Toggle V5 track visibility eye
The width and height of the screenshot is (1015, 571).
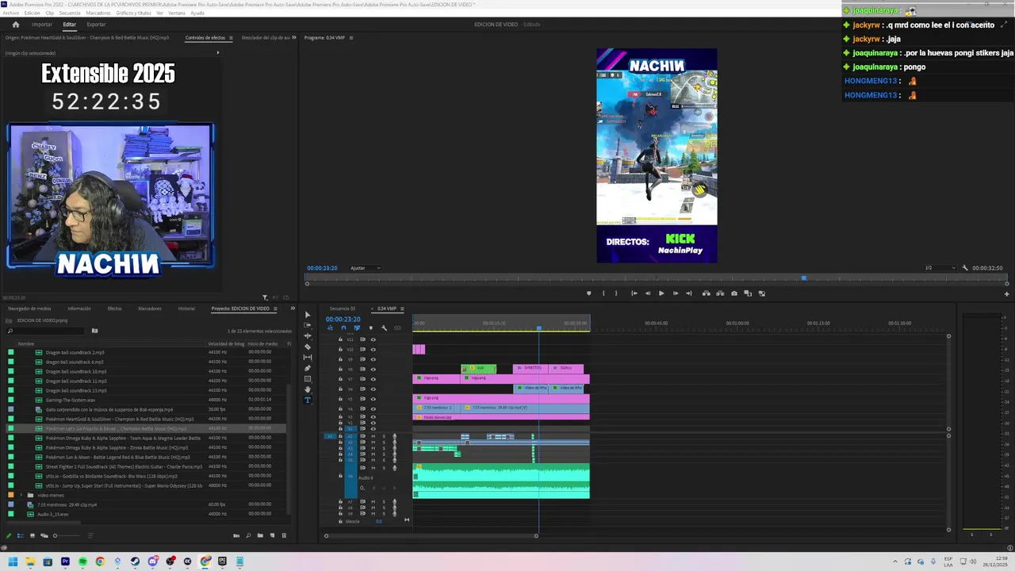373,399
